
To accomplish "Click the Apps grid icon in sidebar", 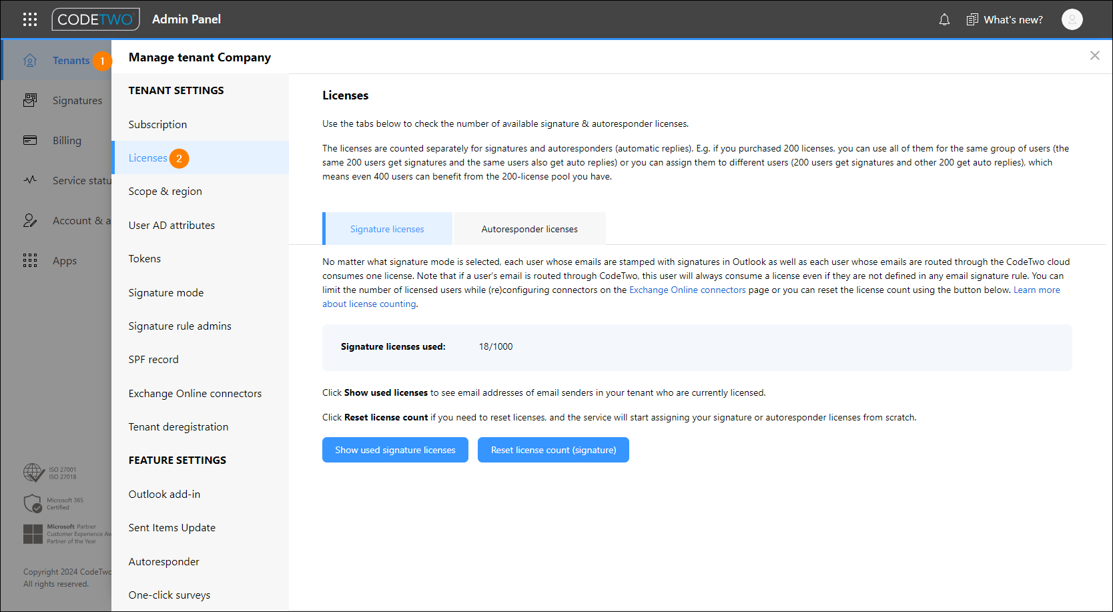I will pyautogui.click(x=30, y=260).
